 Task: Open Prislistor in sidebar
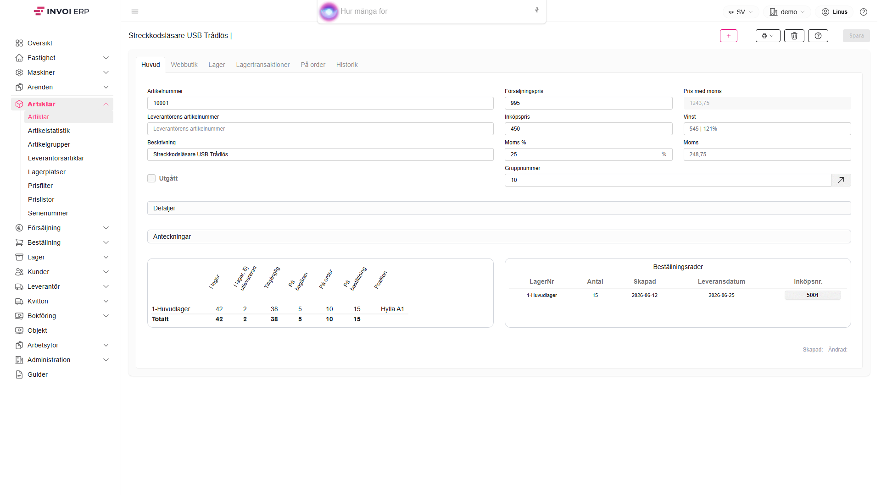point(41,199)
